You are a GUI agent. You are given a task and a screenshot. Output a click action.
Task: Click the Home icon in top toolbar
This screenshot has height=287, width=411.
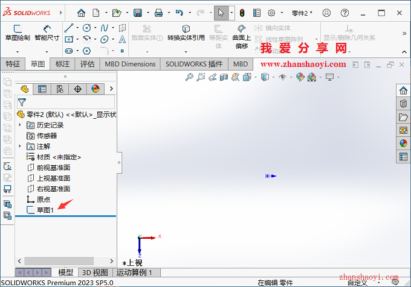point(81,13)
